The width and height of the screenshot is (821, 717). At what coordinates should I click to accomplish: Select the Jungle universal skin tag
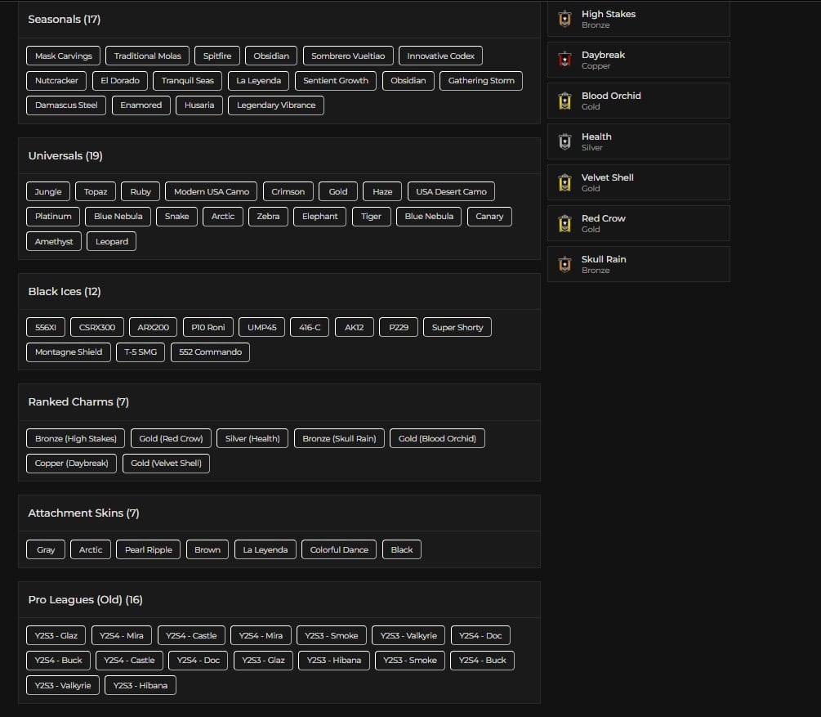pos(47,191)
